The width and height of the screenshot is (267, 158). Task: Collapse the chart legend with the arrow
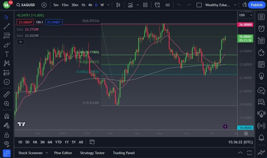click(x=20, y=42)
